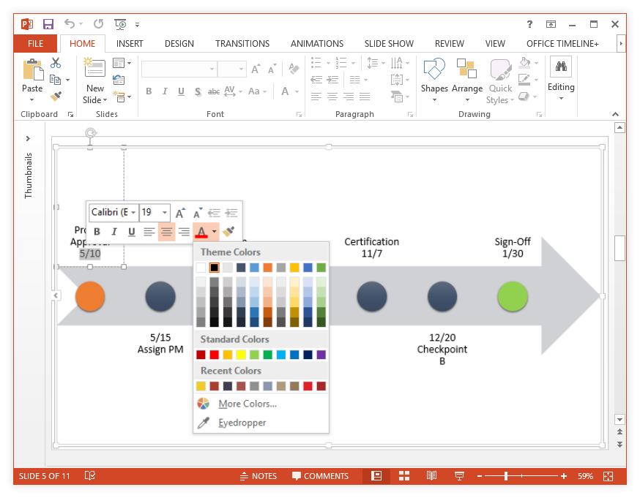Image resolution: width=640 pixels, height=498 pixels.
Task: Toggle Align Left in the mini toolbar
Action: (x=149, y=232)
